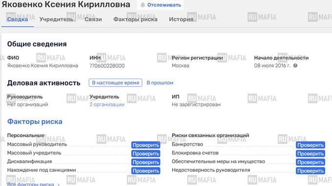Click the Начало деятельности label
Viewport: 332px width, 186px height.
(x=281, y=58)
